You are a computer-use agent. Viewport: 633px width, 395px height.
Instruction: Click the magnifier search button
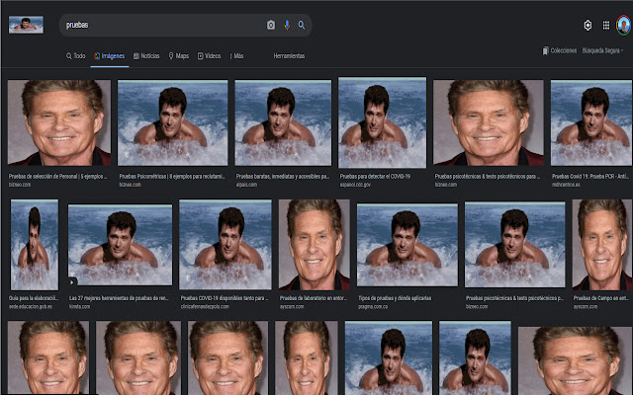[x=302, y=25]
